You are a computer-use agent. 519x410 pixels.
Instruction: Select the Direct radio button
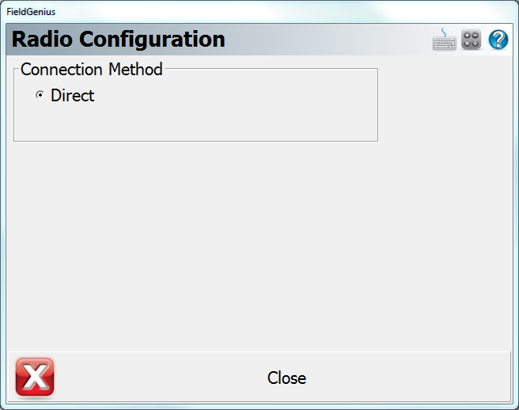[40, 95]
